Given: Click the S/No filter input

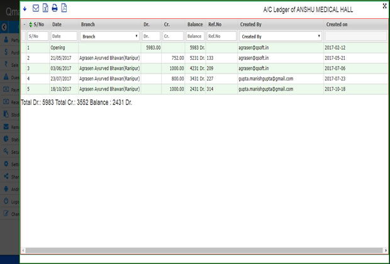Looking at the screenshot, I should tap(38, 36).
